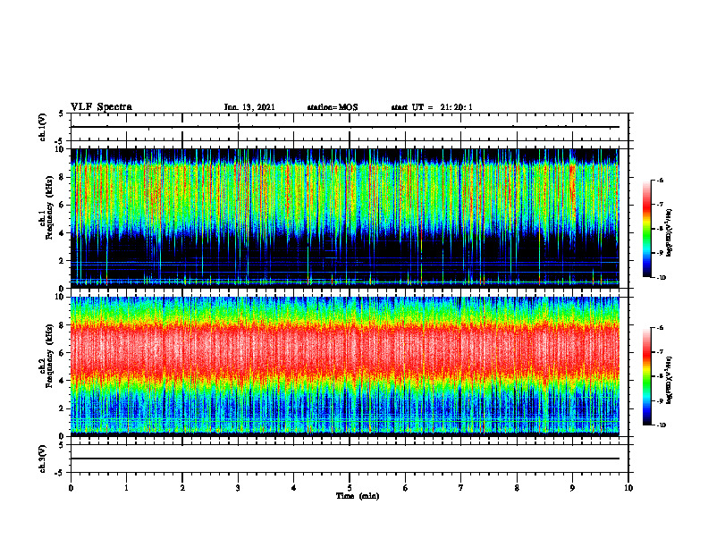Screen dimensions: 708x547
Task: Click tick label '2' on the Time axis
Action: (x=182, y=488)
